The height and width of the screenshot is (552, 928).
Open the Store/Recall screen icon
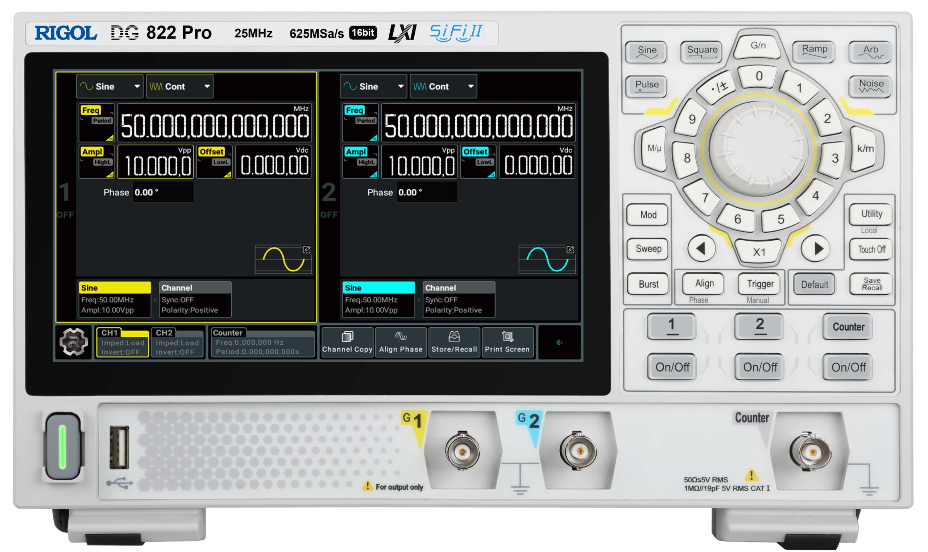pyautogui.click(x=454, y=342)
